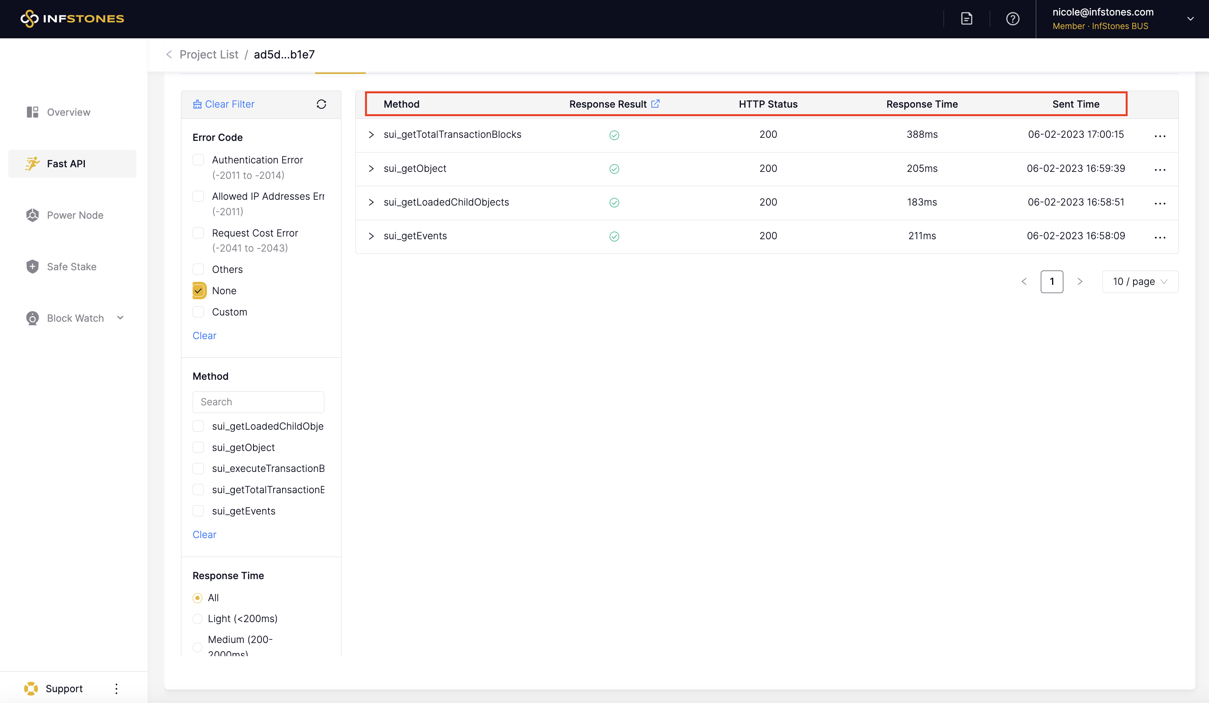The image size is (1209, 703).
Task: Click the Clear Filter link
Action: [x=224, y=104]
